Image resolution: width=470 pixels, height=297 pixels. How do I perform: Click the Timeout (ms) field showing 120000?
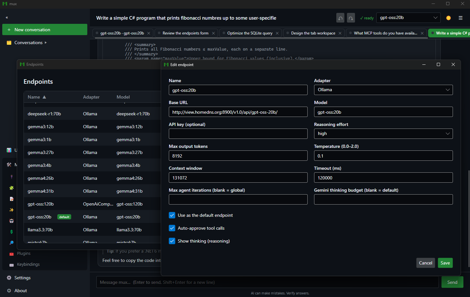[x=383, y=177]
